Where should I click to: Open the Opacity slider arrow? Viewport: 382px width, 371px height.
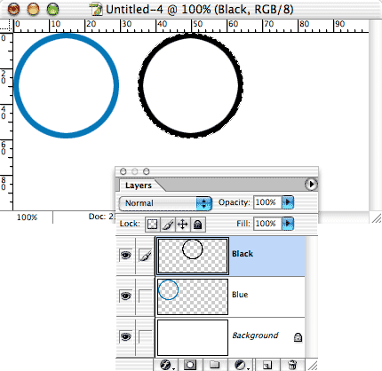click(x=288, y=202)
